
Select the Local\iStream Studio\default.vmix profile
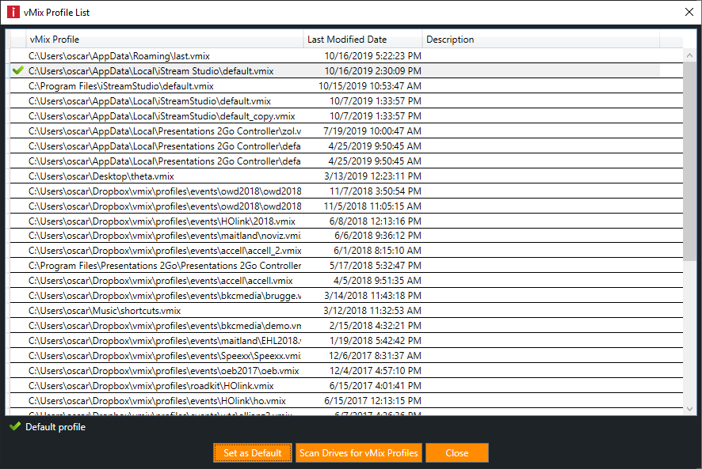tap(346, 70)
